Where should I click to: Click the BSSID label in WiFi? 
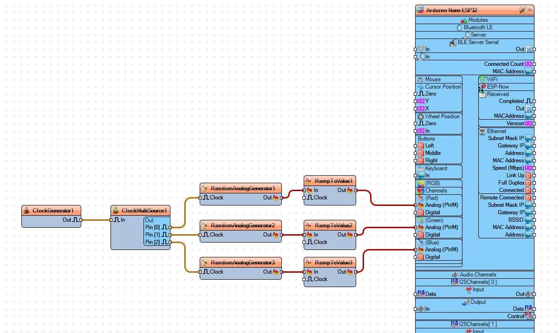click(516, 220)
